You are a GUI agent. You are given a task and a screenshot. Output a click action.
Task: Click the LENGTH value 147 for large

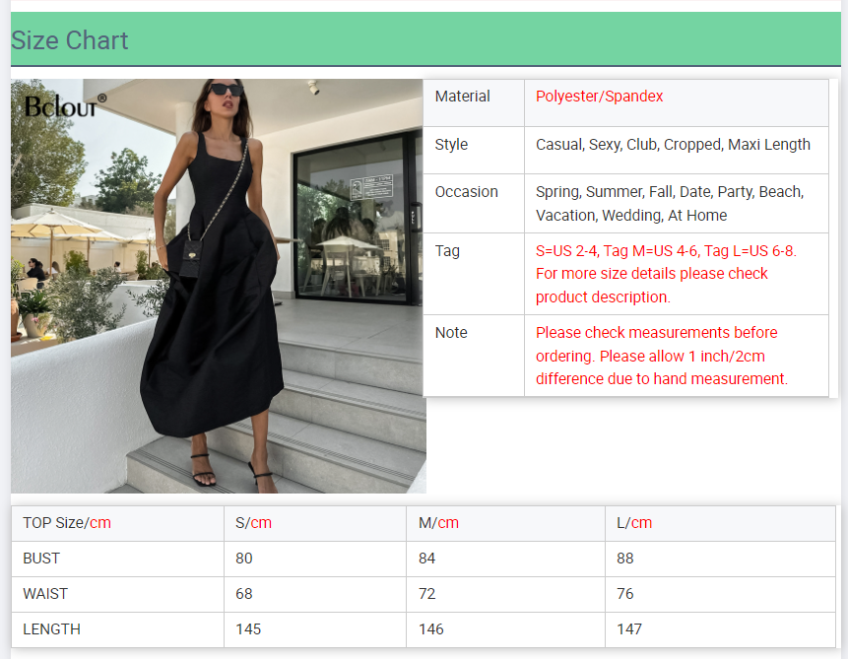pyautogui.click(x=629, y=629)
